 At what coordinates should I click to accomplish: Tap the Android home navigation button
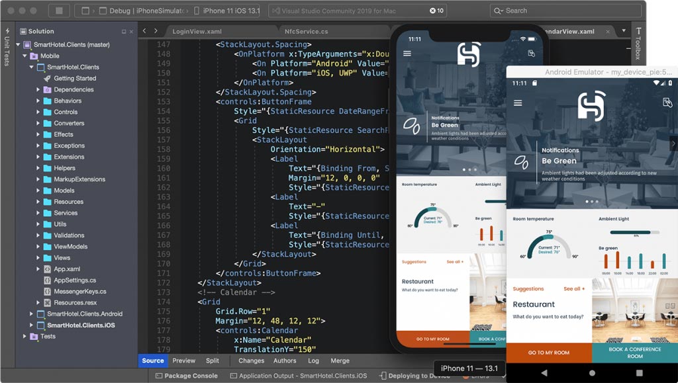(x=592, y=372)
